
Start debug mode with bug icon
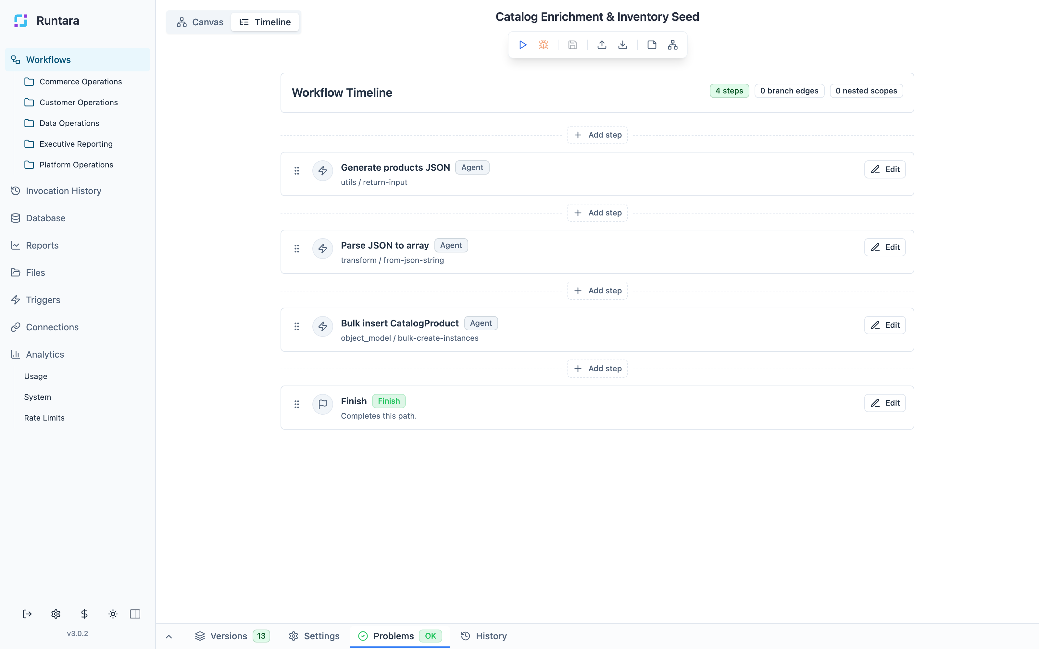click(x=544, y=45)
